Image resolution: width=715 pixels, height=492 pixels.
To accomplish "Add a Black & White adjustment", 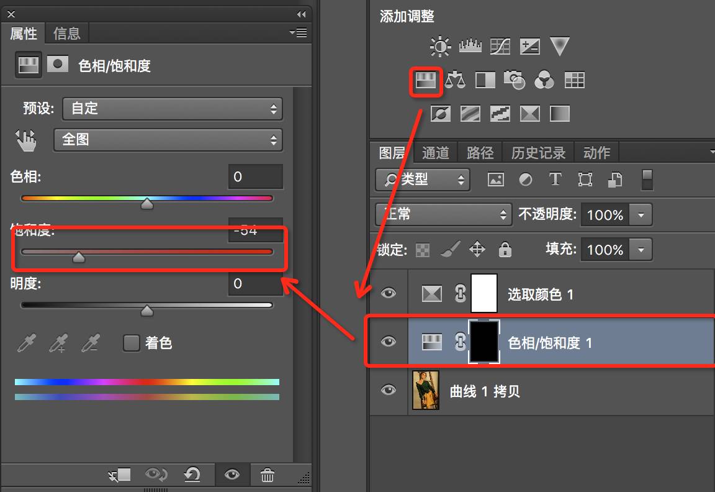I will coord(485,80).
